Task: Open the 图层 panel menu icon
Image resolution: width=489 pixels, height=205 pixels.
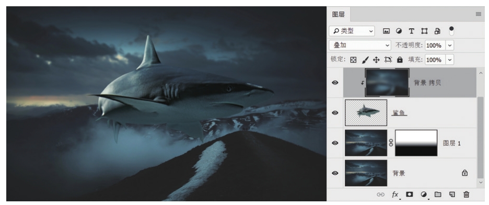Action: (479, 14)
